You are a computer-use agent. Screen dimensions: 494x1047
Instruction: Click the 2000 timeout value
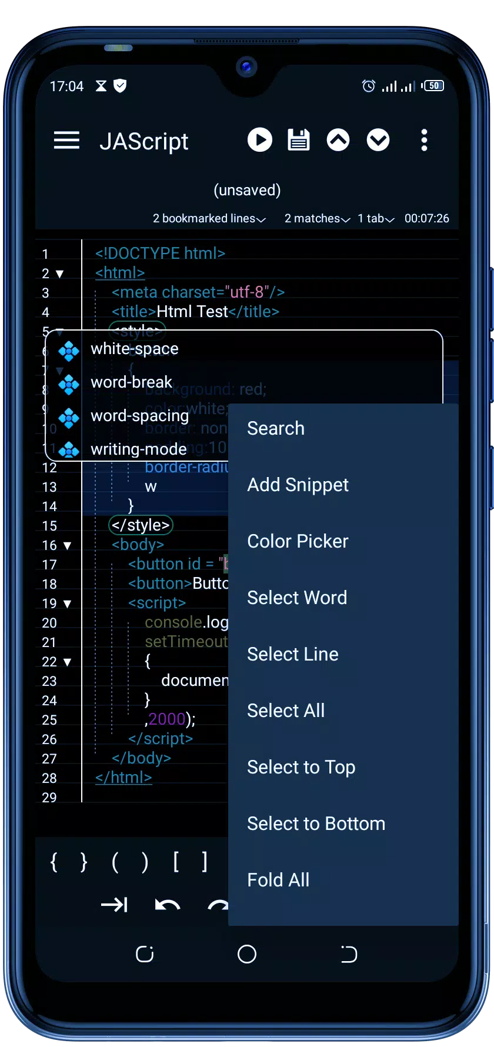click(x=167, y=719)
